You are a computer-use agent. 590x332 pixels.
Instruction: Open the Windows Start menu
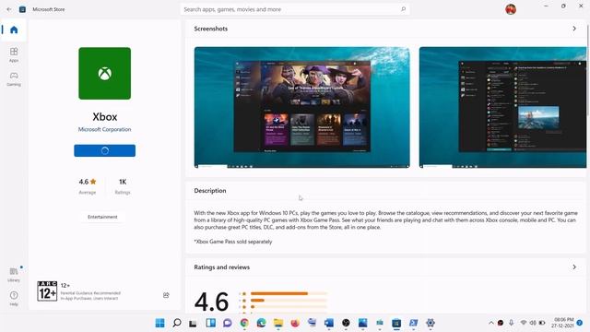(159, 323)
